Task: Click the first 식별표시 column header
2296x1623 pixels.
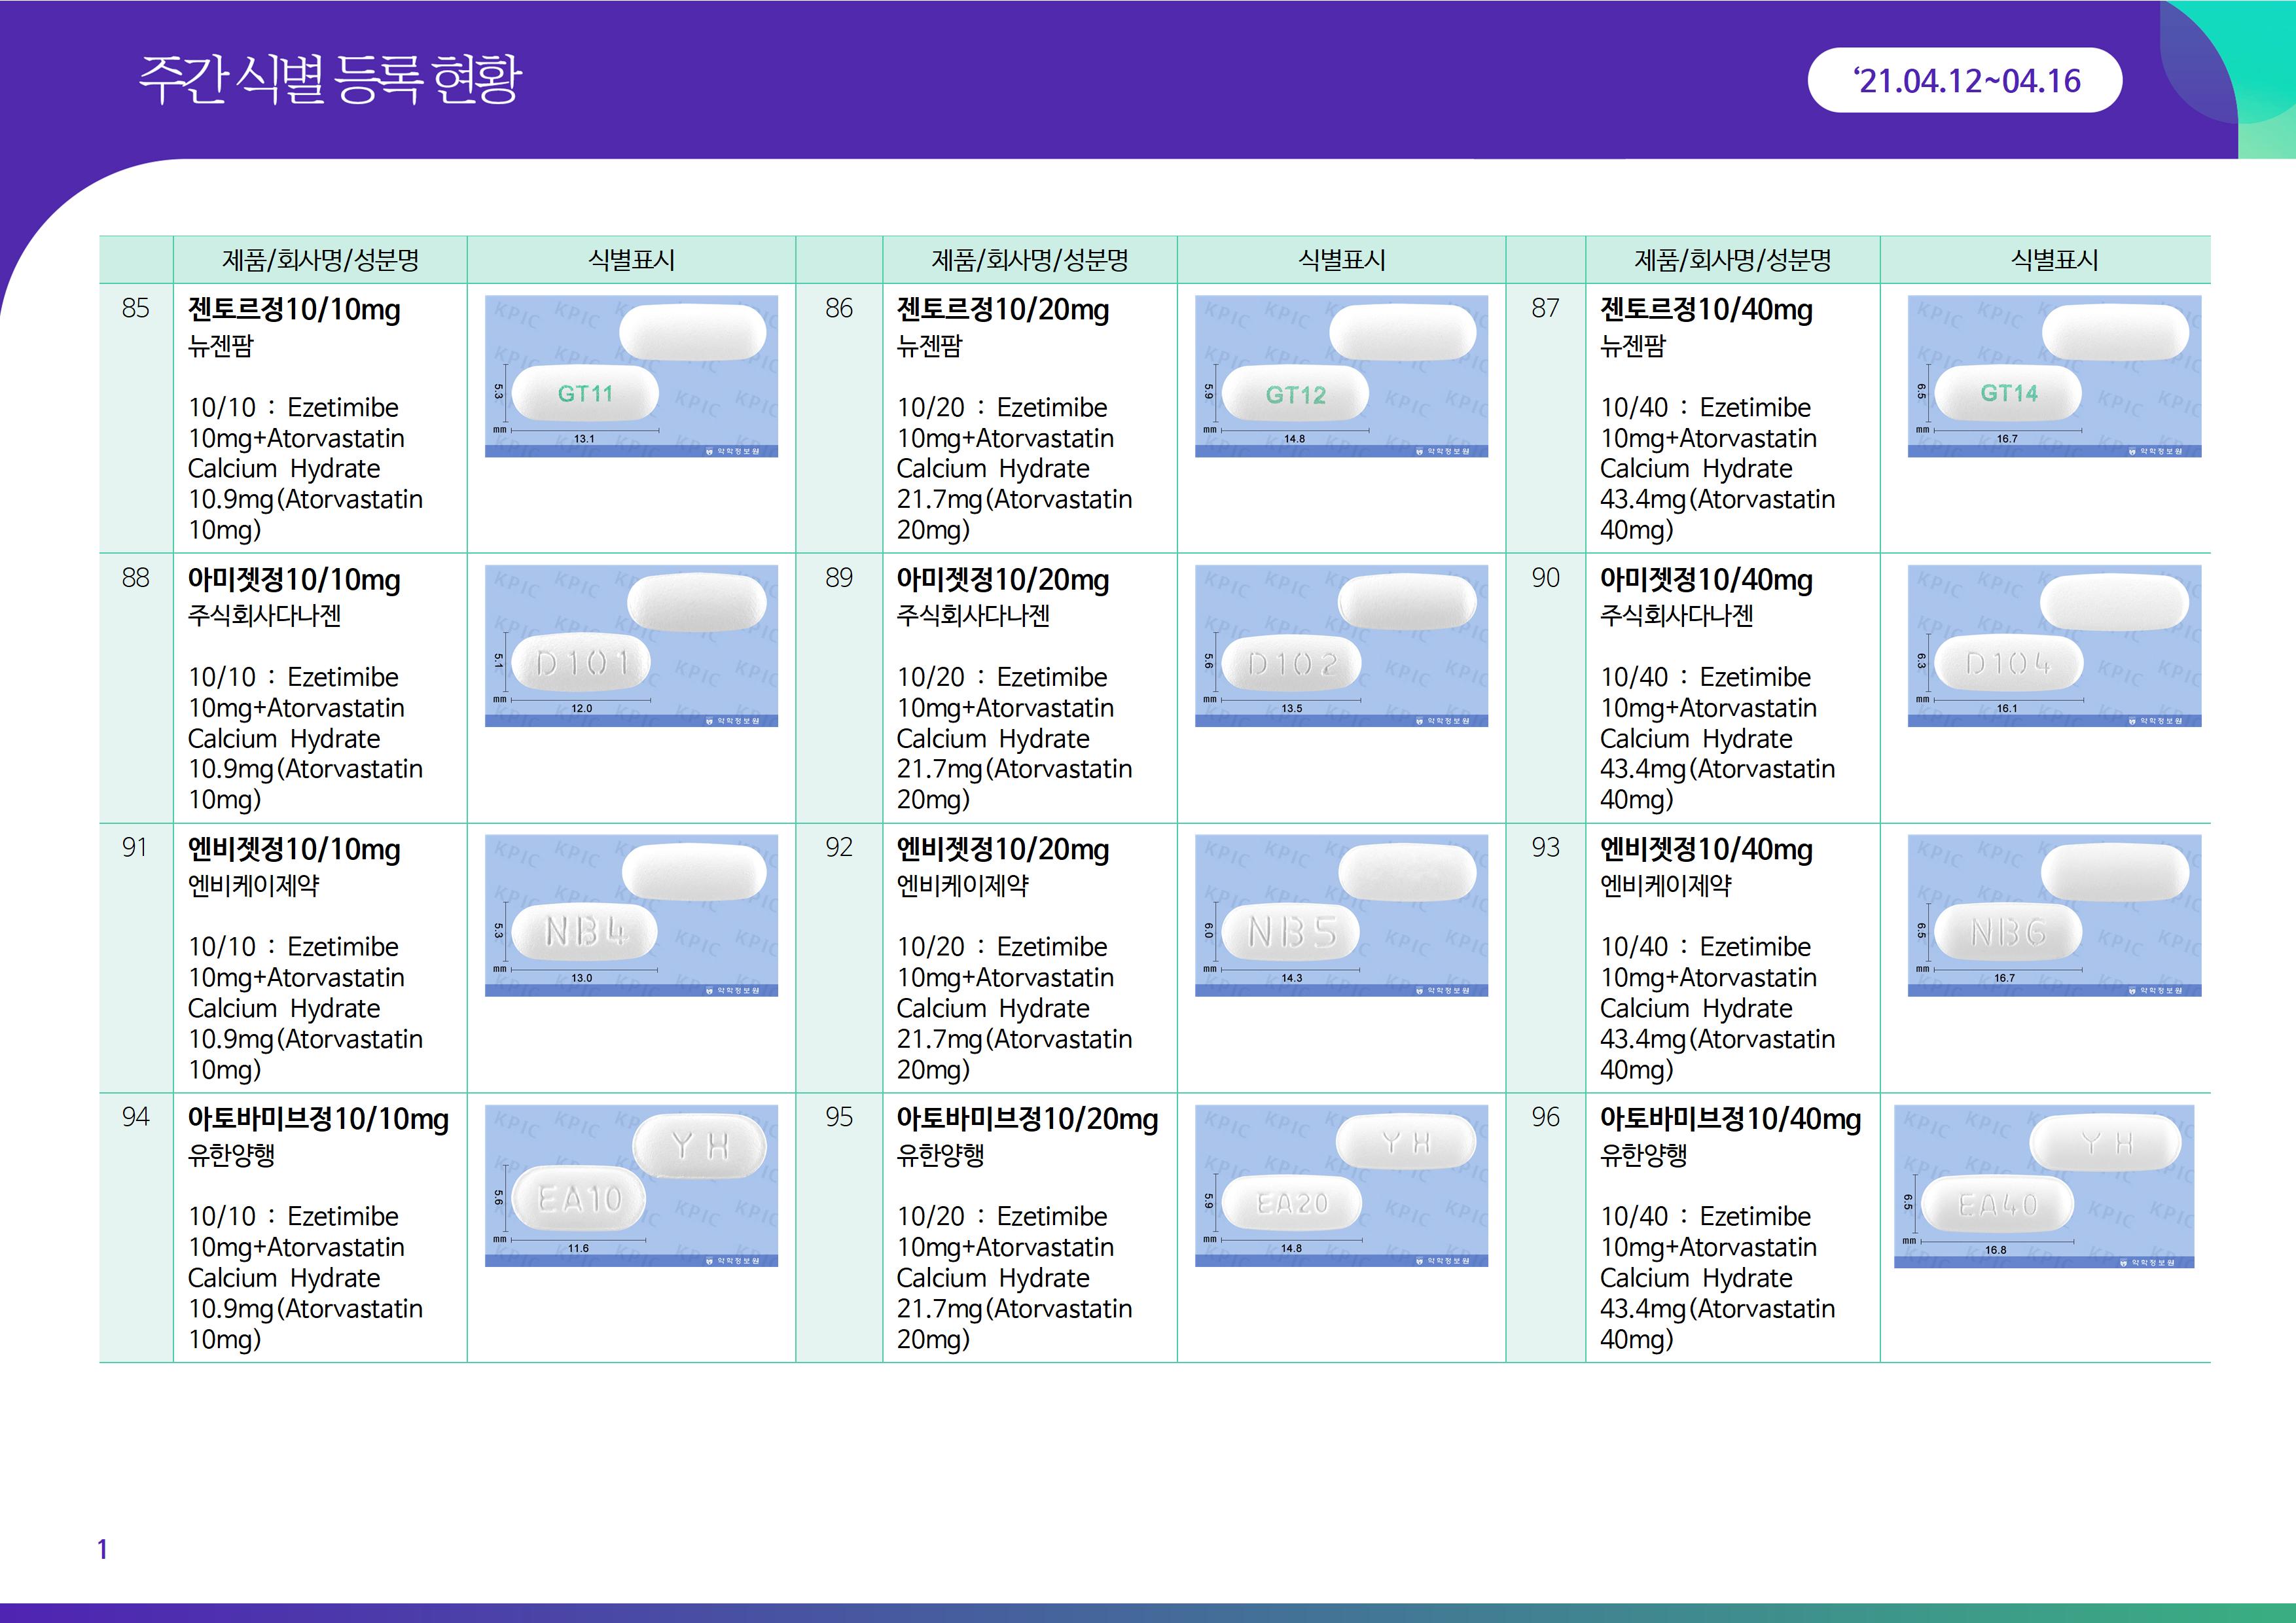Action: (x=631, y=260)
